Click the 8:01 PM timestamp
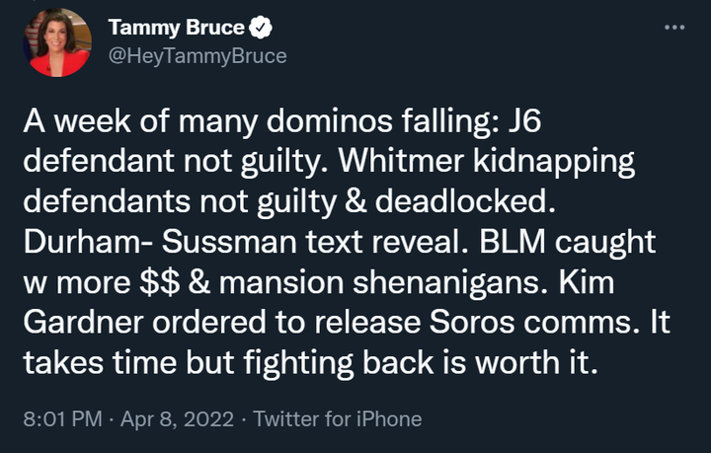 tap(60, 419)
